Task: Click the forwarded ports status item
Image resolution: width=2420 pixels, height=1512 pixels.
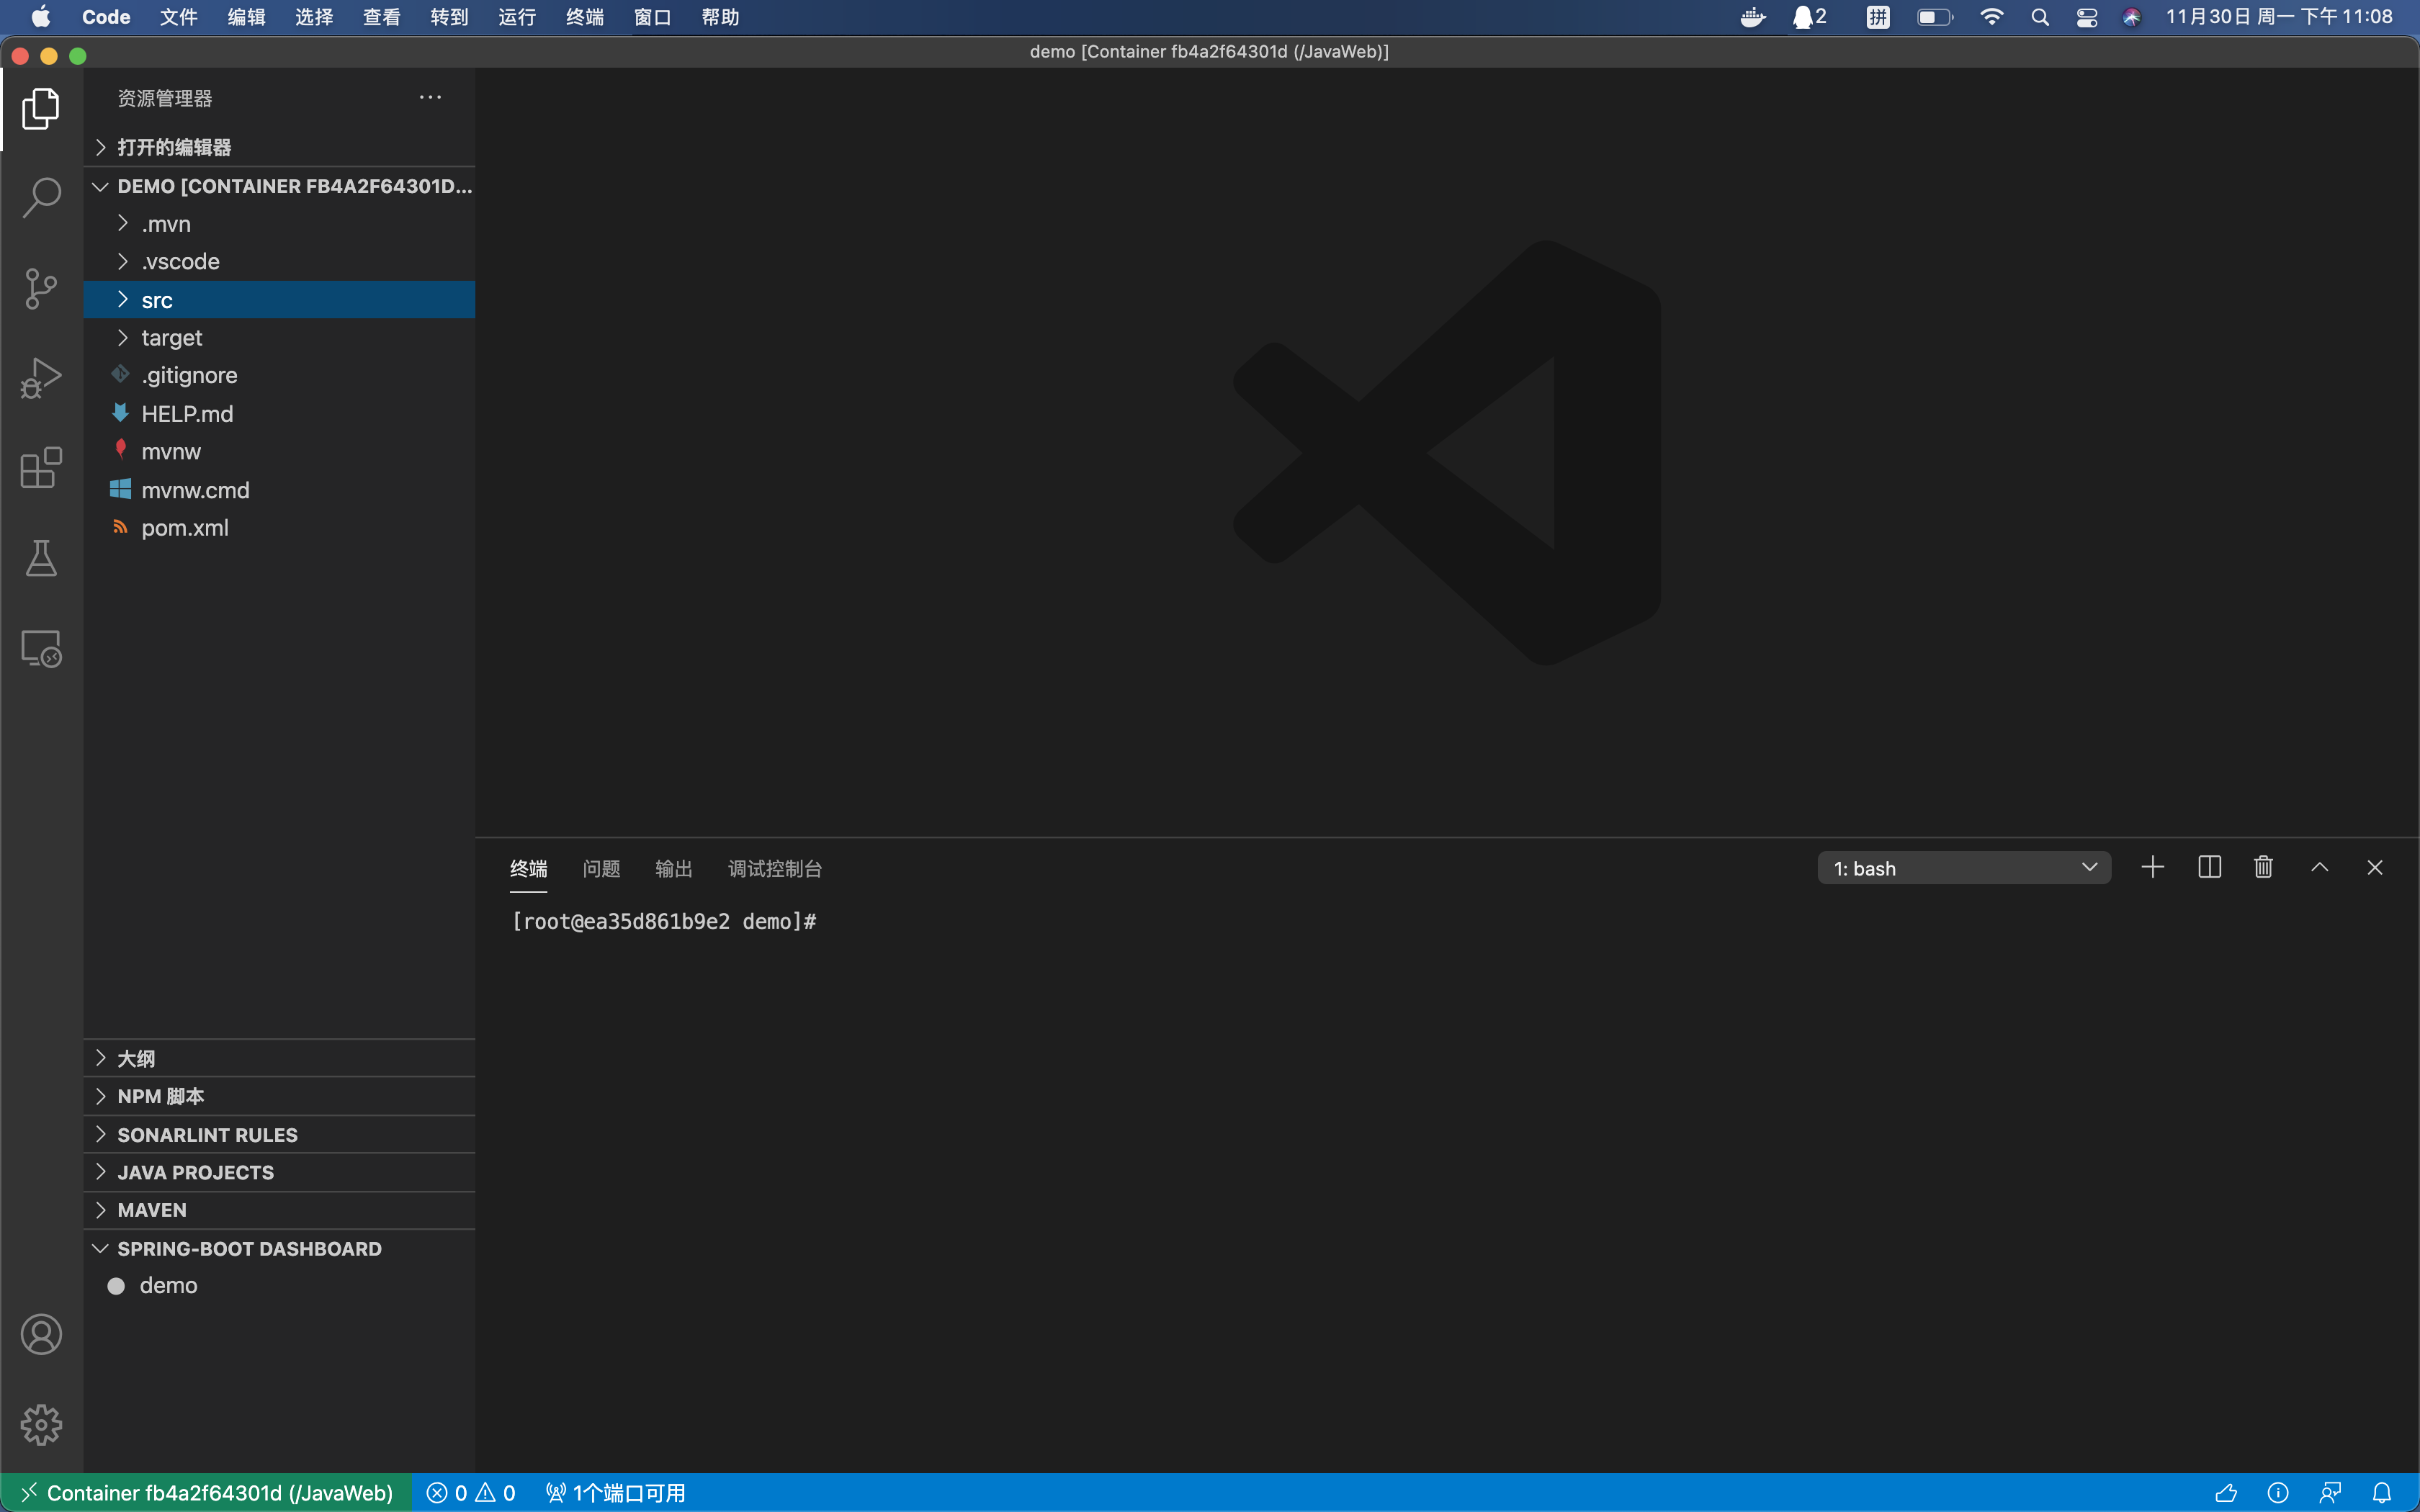Action: [616, 1493]
